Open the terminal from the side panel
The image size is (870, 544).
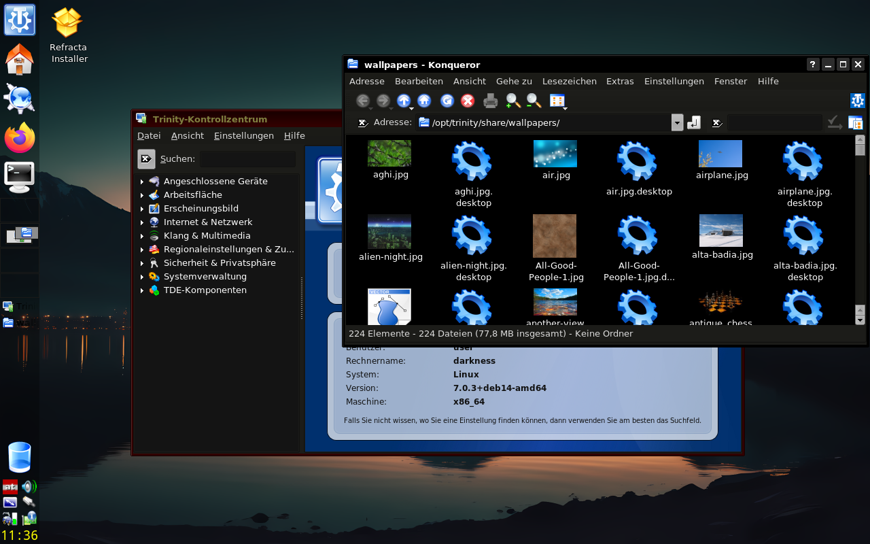(20, 176)
